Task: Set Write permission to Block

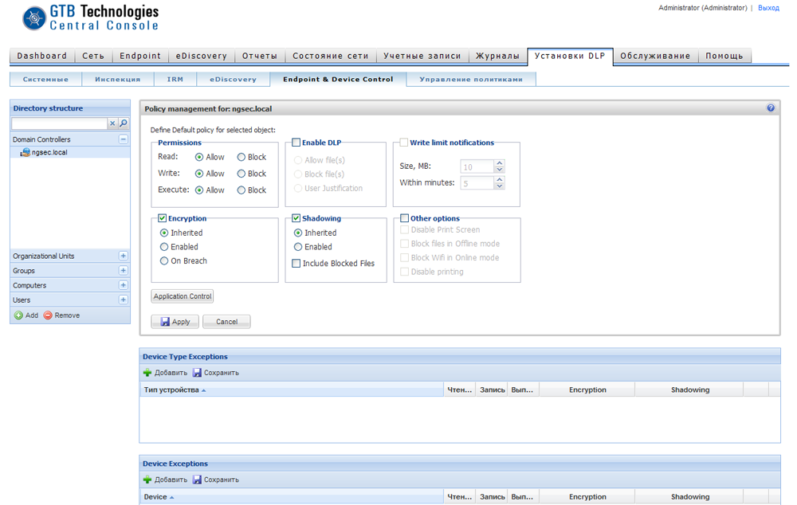Action: (241, 174)
